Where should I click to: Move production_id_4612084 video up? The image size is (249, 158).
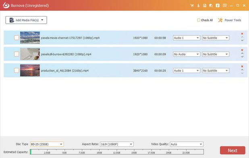pos(242,70)
